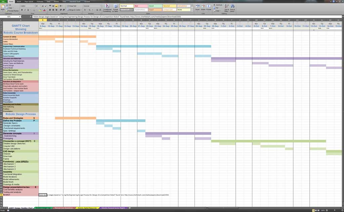
Task: Open the Page Layout ribbon tab
Action: [x=29, y=1]
